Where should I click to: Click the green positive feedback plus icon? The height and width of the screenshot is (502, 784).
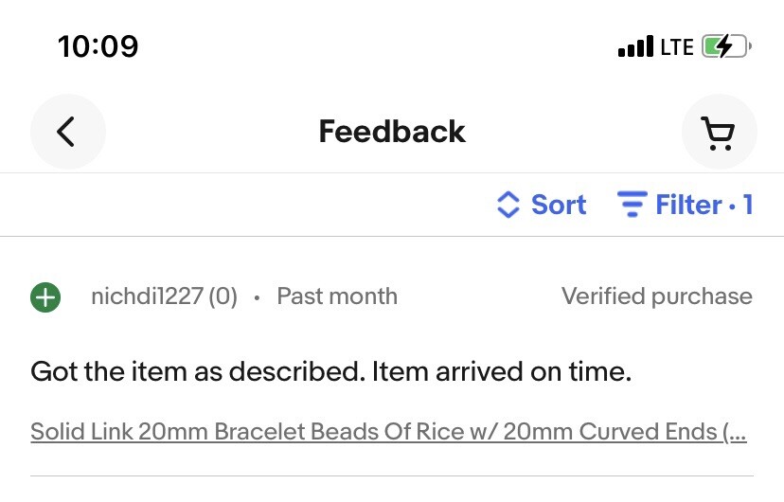point(45,297)
